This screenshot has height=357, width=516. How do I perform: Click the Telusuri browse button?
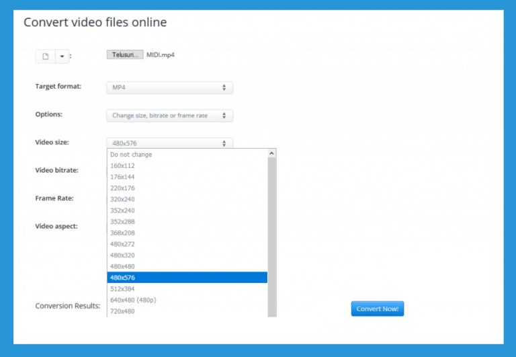[x=125, y=54]
